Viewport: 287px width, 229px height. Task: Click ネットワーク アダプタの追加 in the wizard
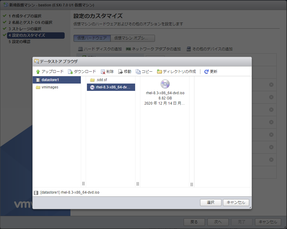pyautogui.click(x=153, y=49)
